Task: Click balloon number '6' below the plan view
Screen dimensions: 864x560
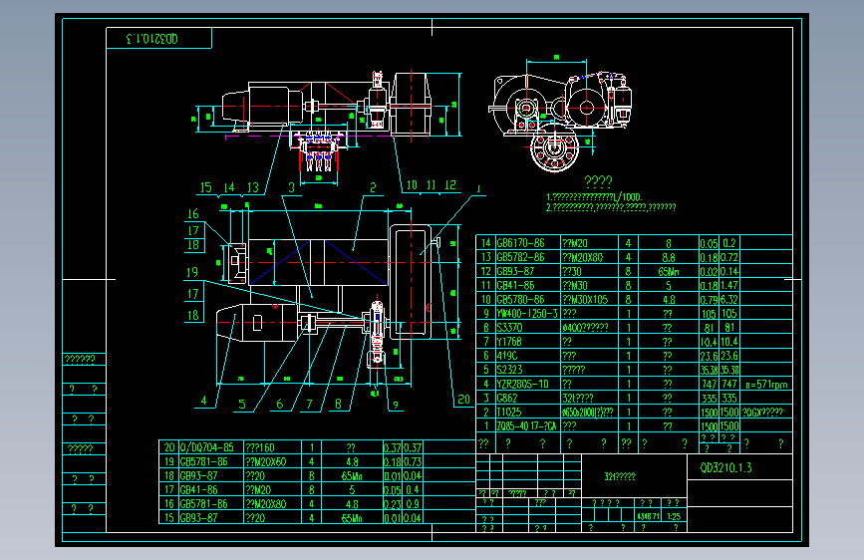Action: click(280, 404)
